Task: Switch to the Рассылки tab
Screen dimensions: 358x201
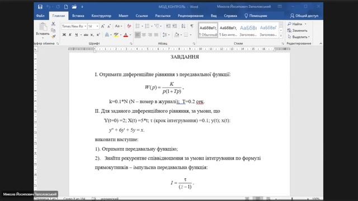Action: tap(163, 16)
